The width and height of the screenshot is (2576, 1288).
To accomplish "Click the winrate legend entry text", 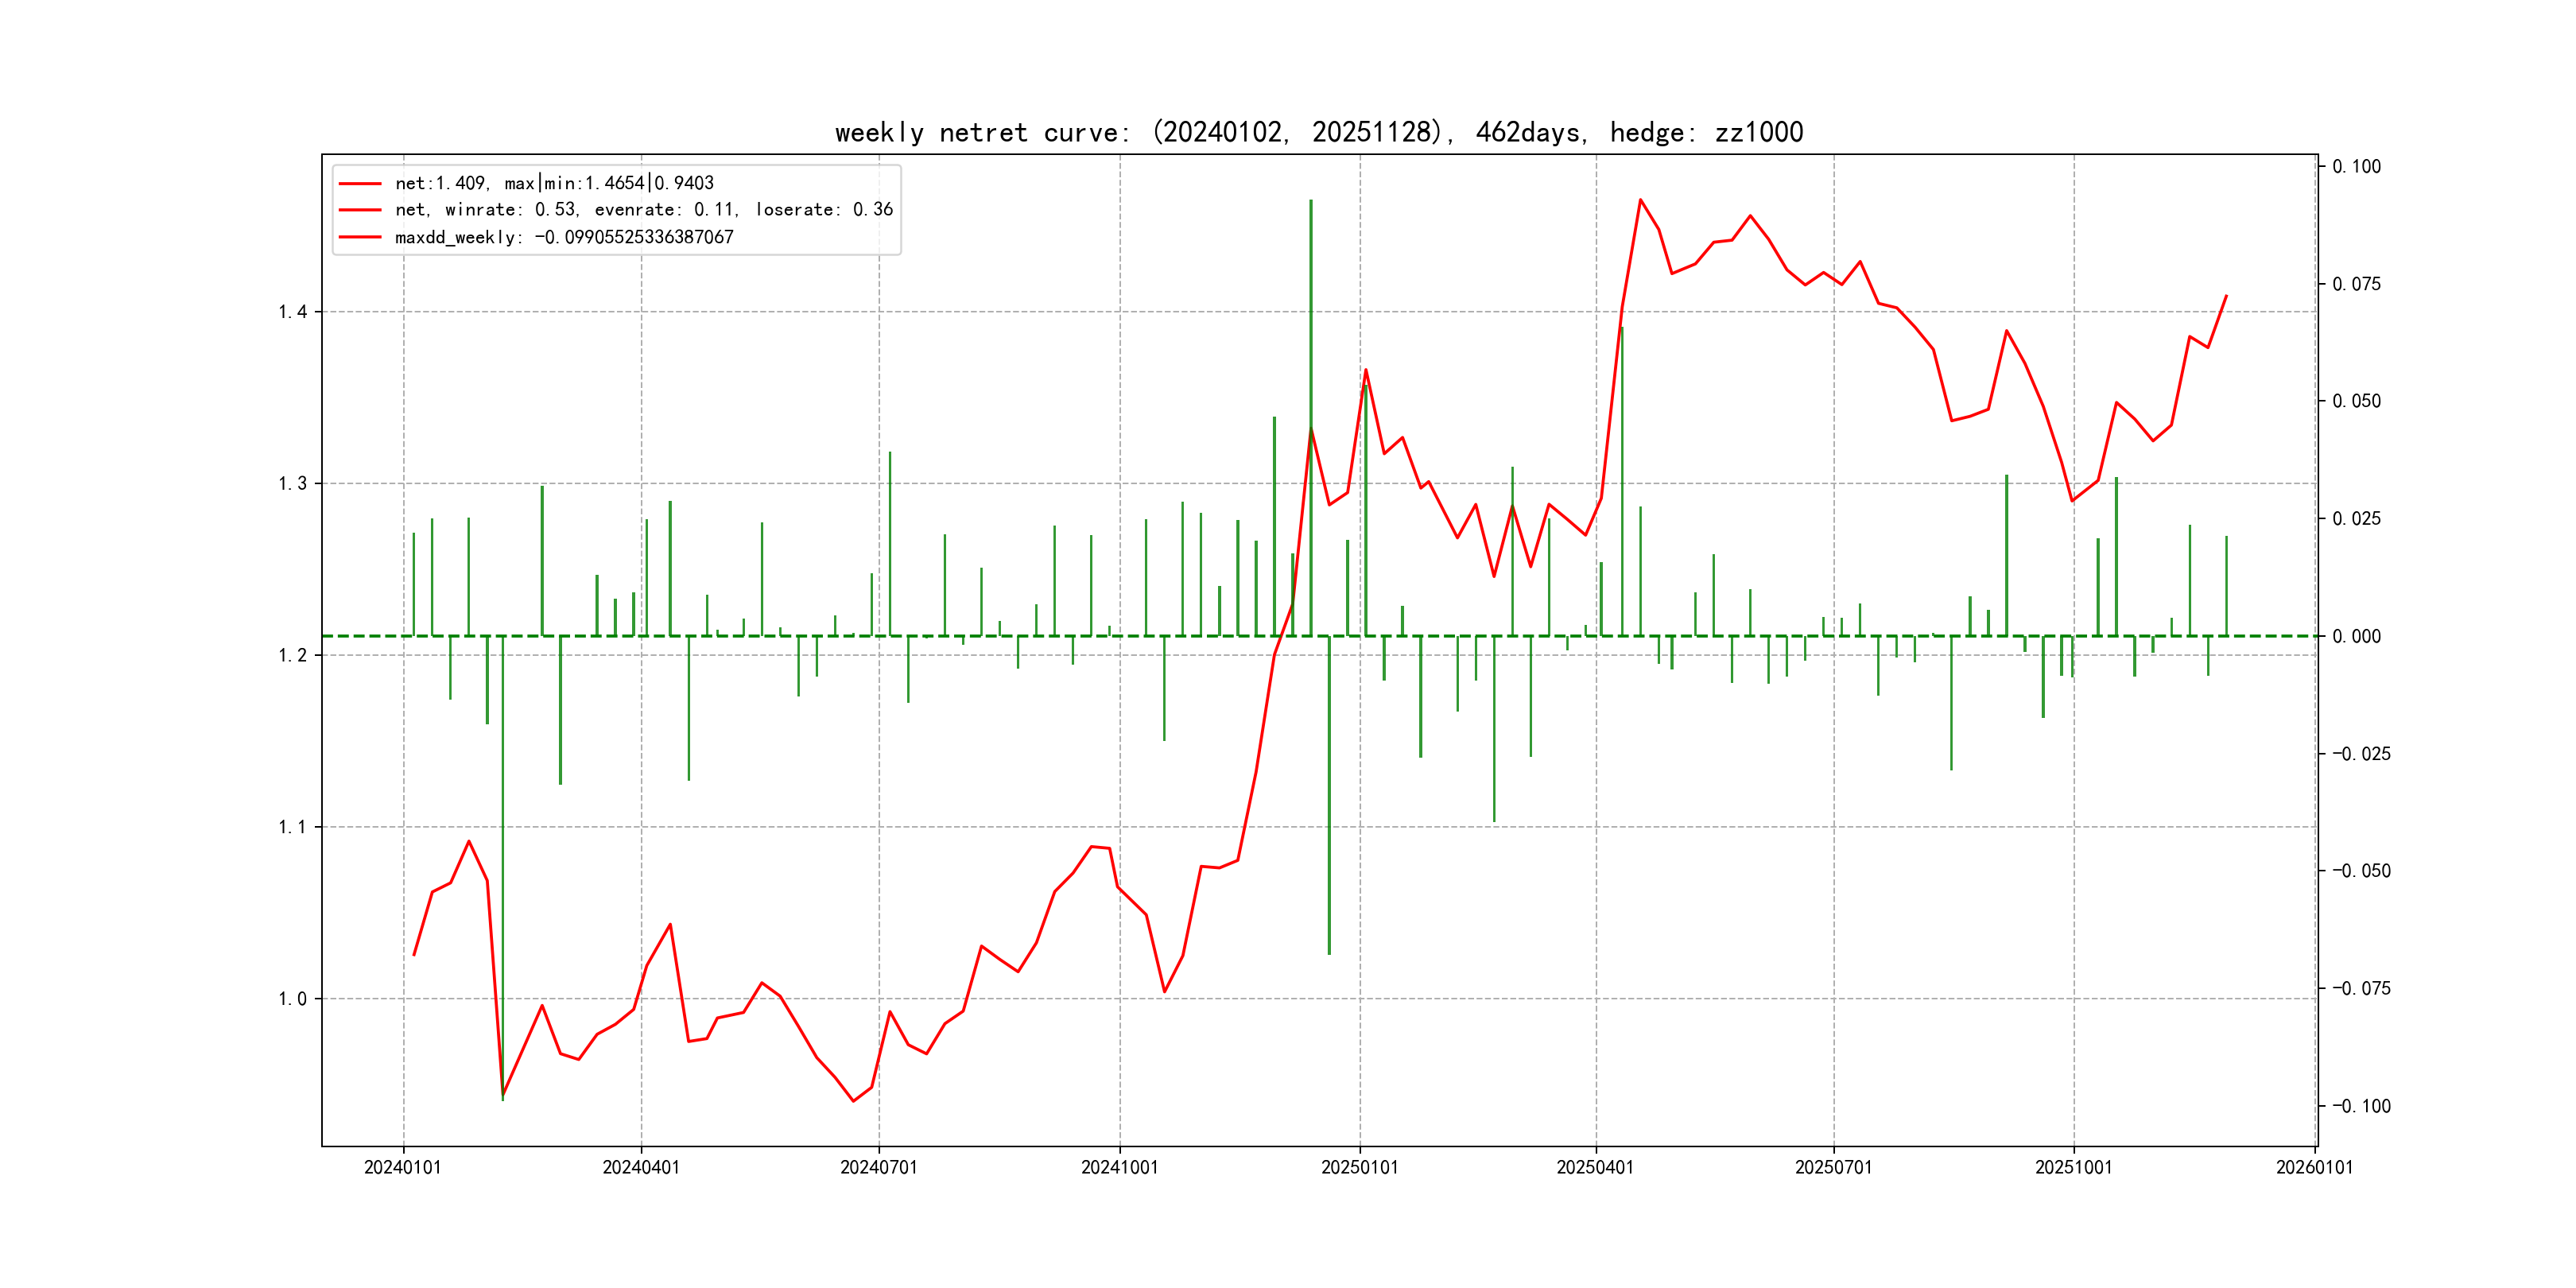I will click(x=643, y=210).
